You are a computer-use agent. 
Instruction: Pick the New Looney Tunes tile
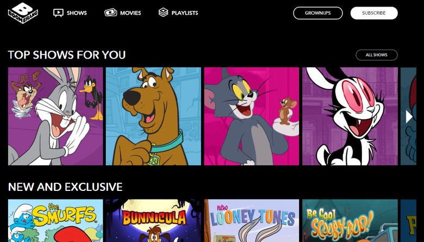(x=251, y=220)
